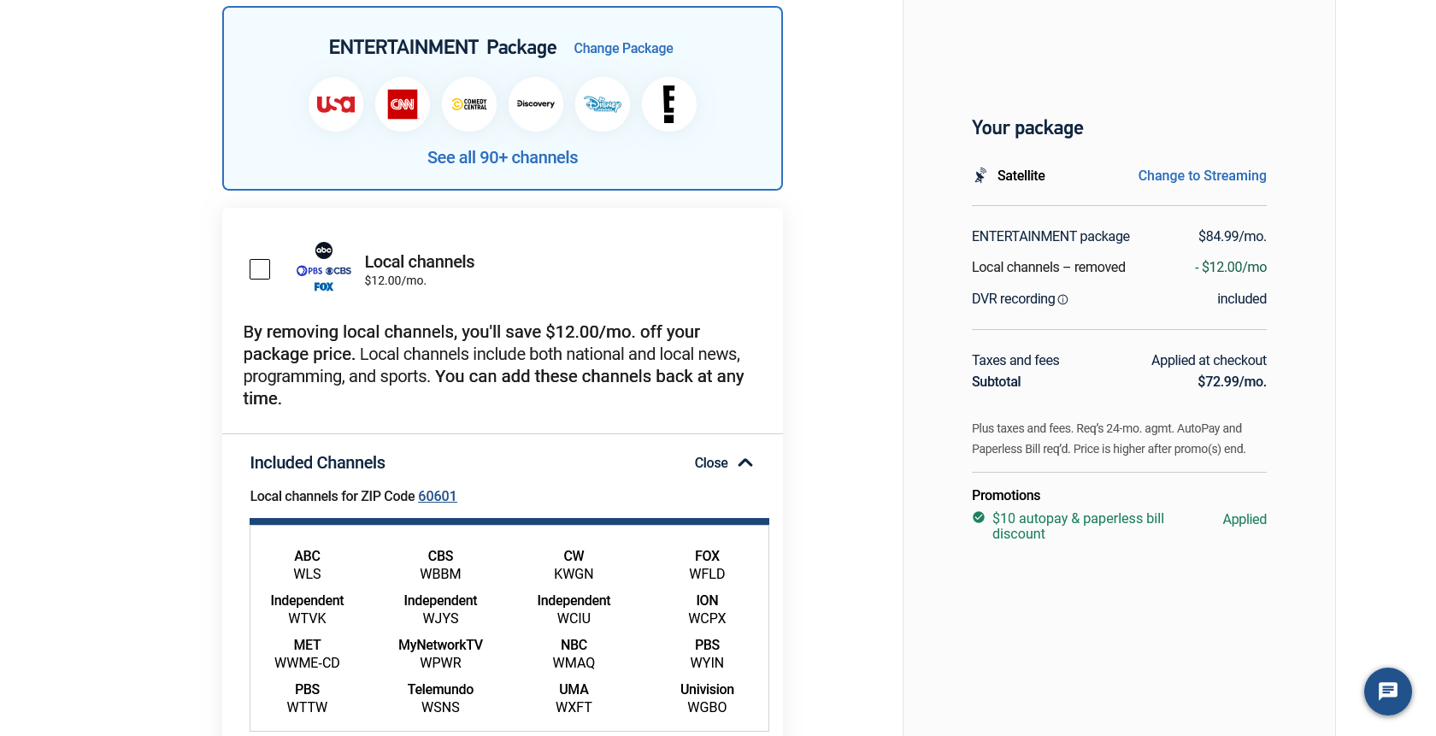
Task: Check the Local channels checkbox
Action: point(260,269)
